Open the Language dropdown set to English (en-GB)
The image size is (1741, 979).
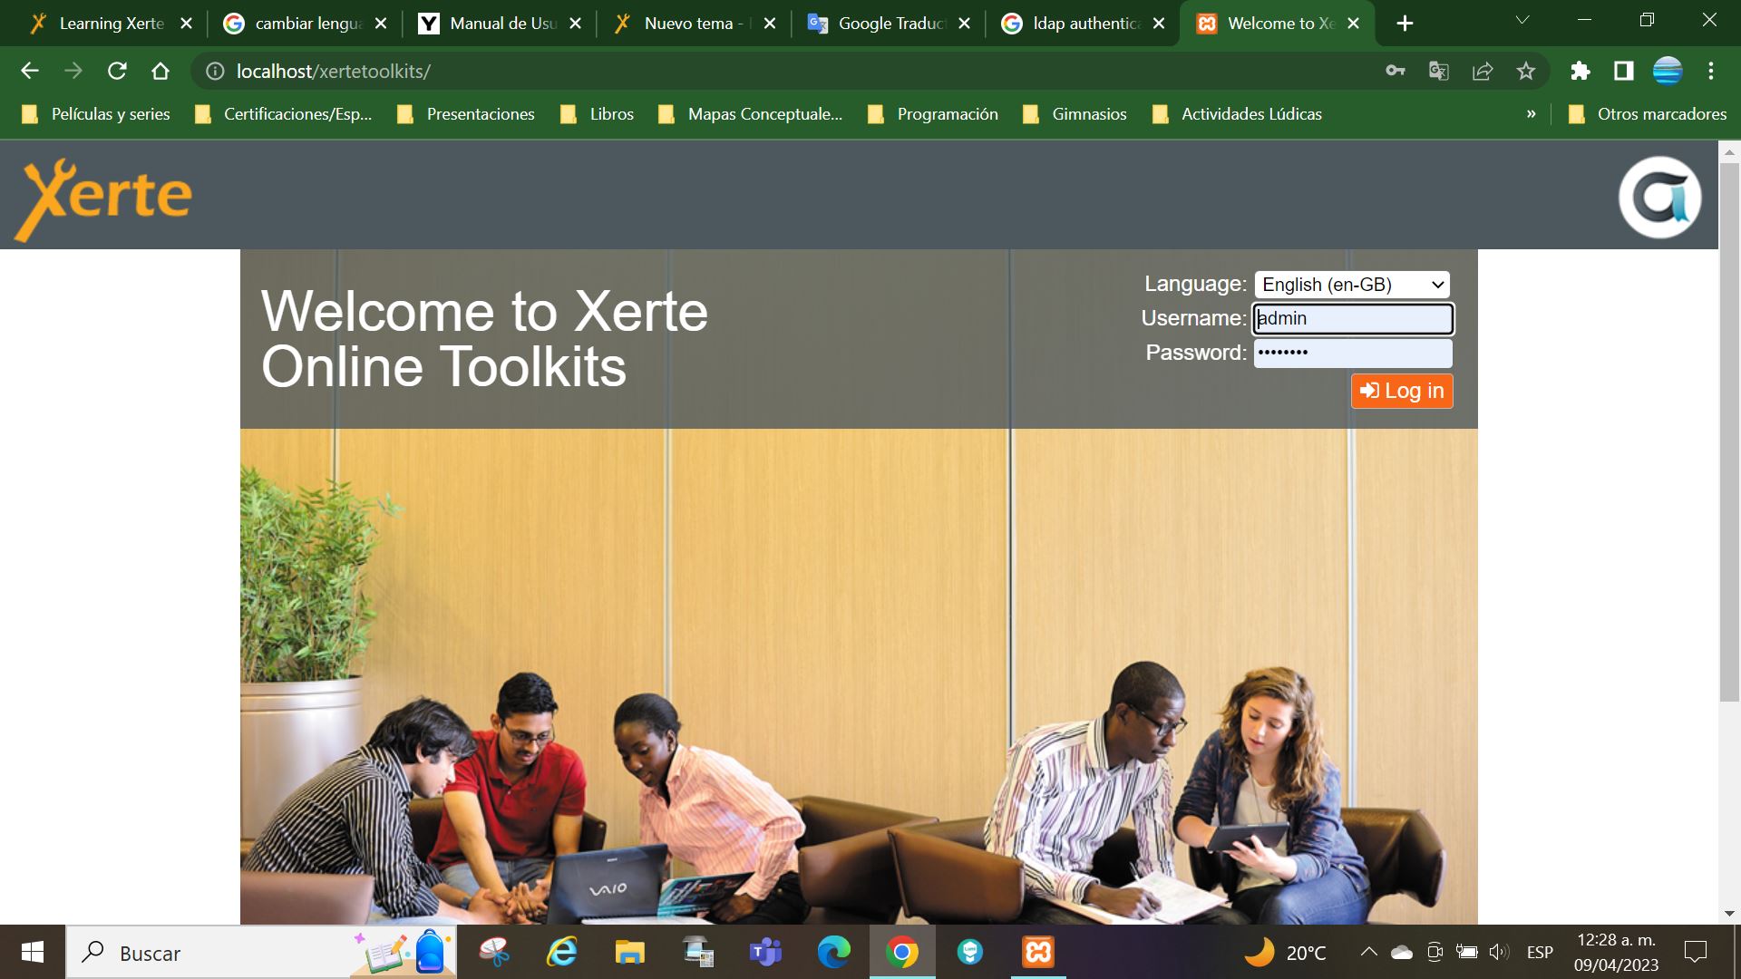point(1352,285)
